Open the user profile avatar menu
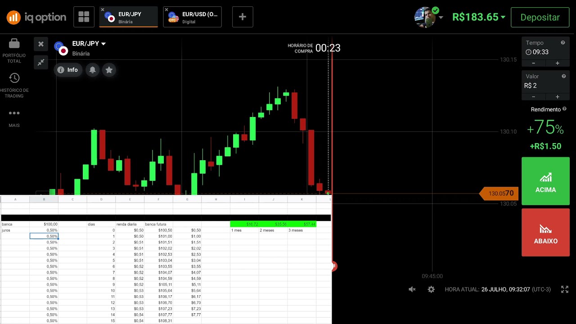The image size is (576, 324). click(x=428, y=17)
